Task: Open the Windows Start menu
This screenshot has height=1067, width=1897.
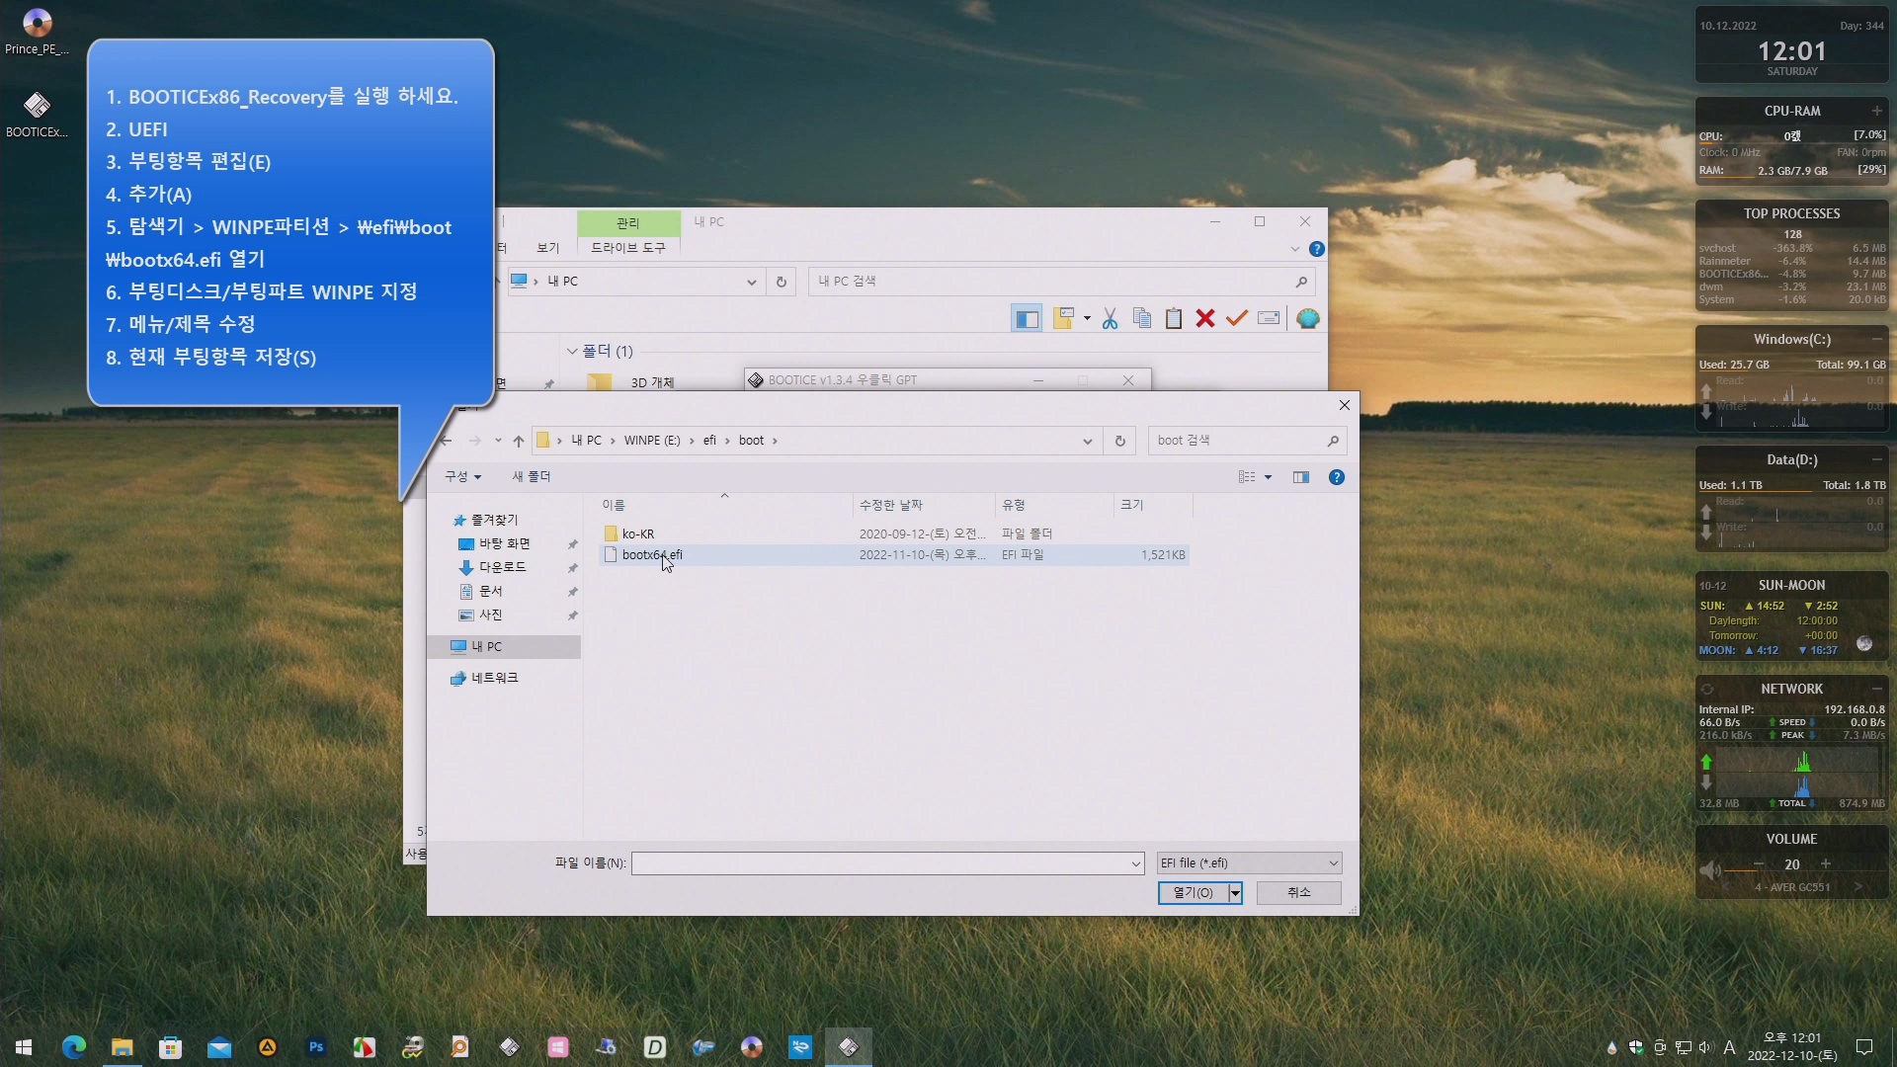Action: [24, 1047]
